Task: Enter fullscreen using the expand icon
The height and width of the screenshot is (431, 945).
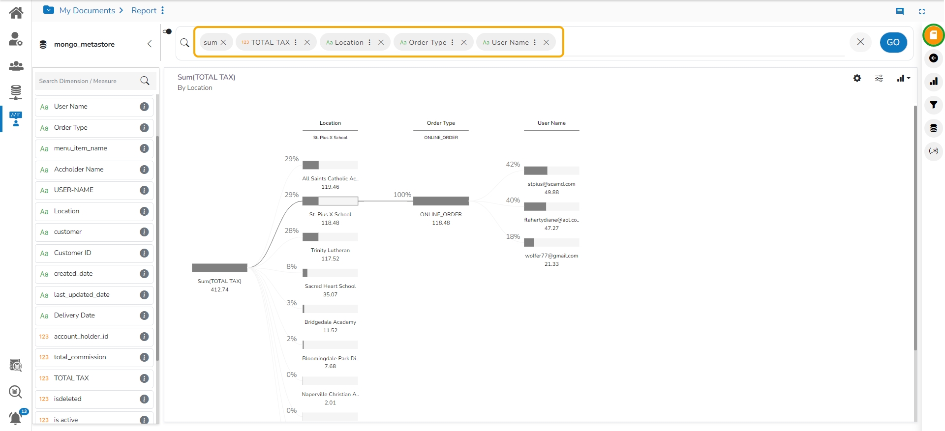Action: [922, 11]
